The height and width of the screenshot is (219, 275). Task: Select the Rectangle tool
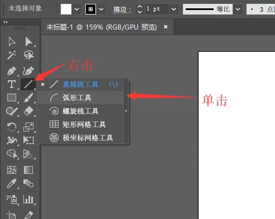click(12, 98)
